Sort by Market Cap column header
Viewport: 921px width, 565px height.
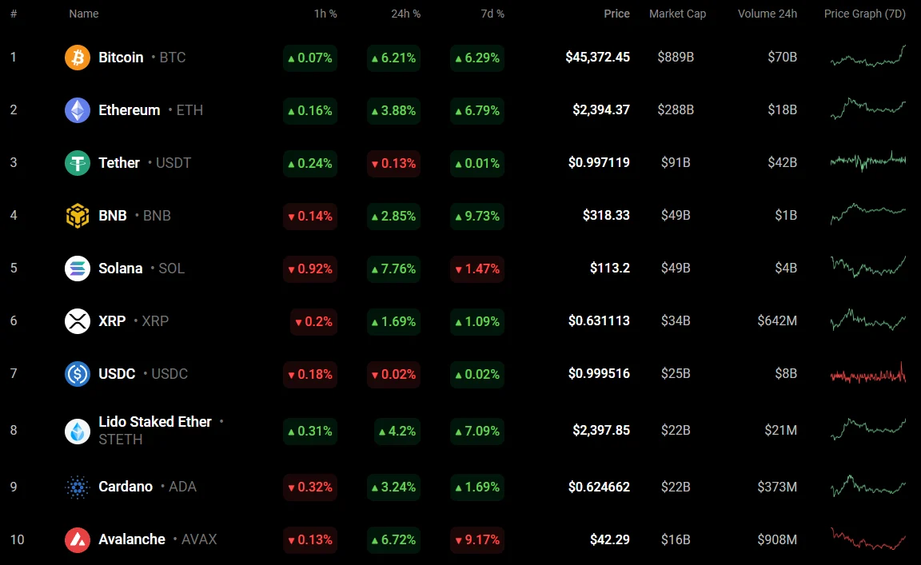[677, 14]
